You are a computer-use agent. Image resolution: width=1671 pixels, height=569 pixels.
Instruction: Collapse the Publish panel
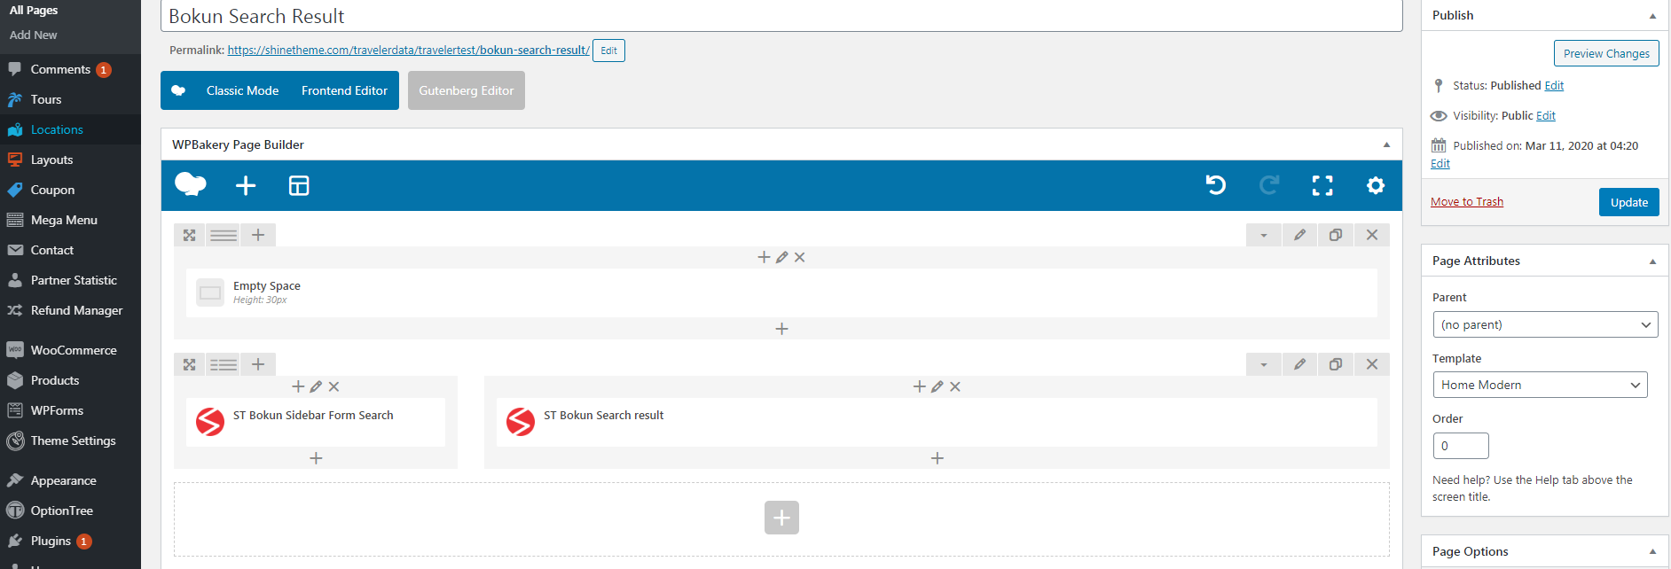tap(1652, 16)
